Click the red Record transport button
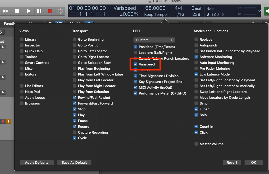Screen dimensions: 269x174 [50, 11]
